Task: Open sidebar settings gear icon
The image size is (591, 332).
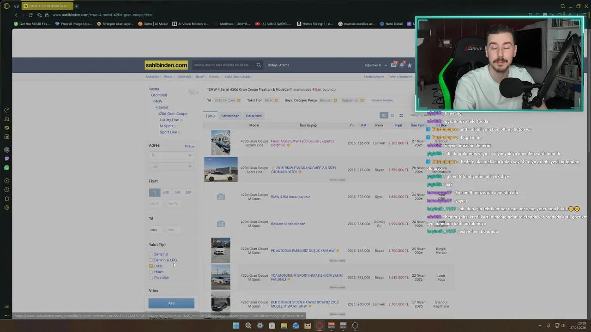Action: [x=6, y=207]
